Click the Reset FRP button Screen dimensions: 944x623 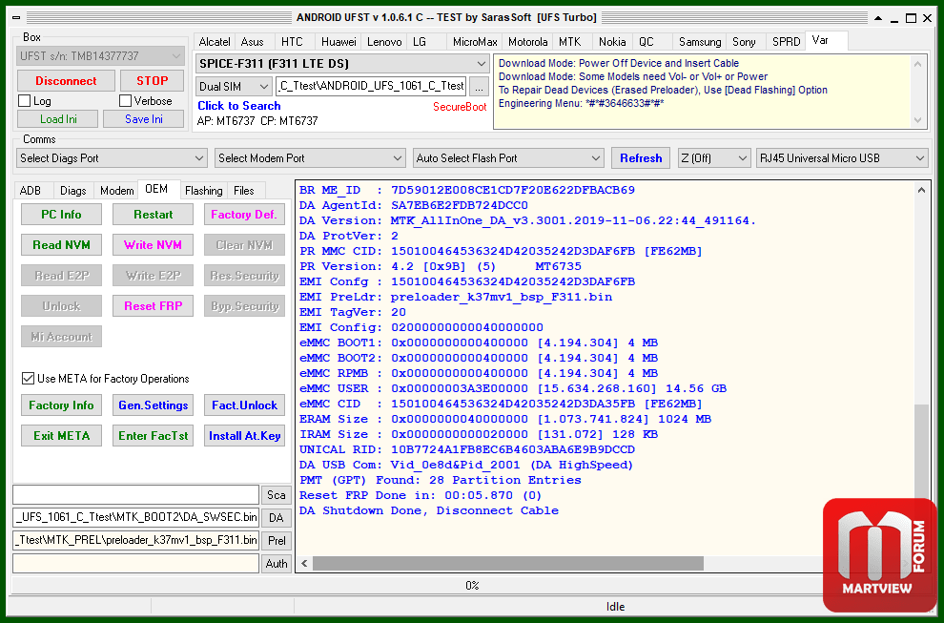click(x=153, y=306)
